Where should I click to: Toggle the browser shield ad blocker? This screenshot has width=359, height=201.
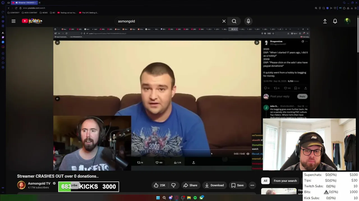point(327,8)
